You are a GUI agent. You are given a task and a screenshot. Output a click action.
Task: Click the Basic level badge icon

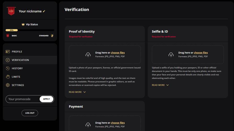point(8,36)
